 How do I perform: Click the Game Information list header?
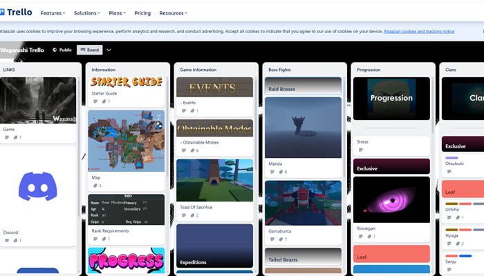point(198,70)
